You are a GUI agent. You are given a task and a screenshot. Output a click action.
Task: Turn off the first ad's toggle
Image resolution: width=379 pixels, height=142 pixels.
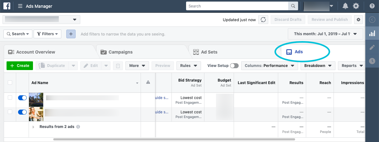tap(22, 98)
